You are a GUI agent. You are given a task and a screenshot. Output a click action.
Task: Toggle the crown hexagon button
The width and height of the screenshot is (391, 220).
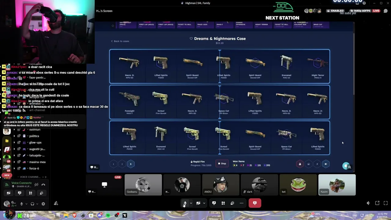tap(309, 164)
